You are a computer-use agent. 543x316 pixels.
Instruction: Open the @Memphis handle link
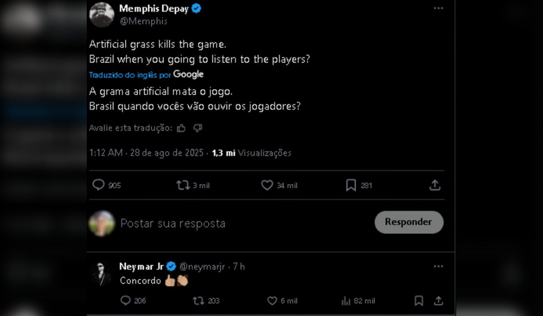144,21
